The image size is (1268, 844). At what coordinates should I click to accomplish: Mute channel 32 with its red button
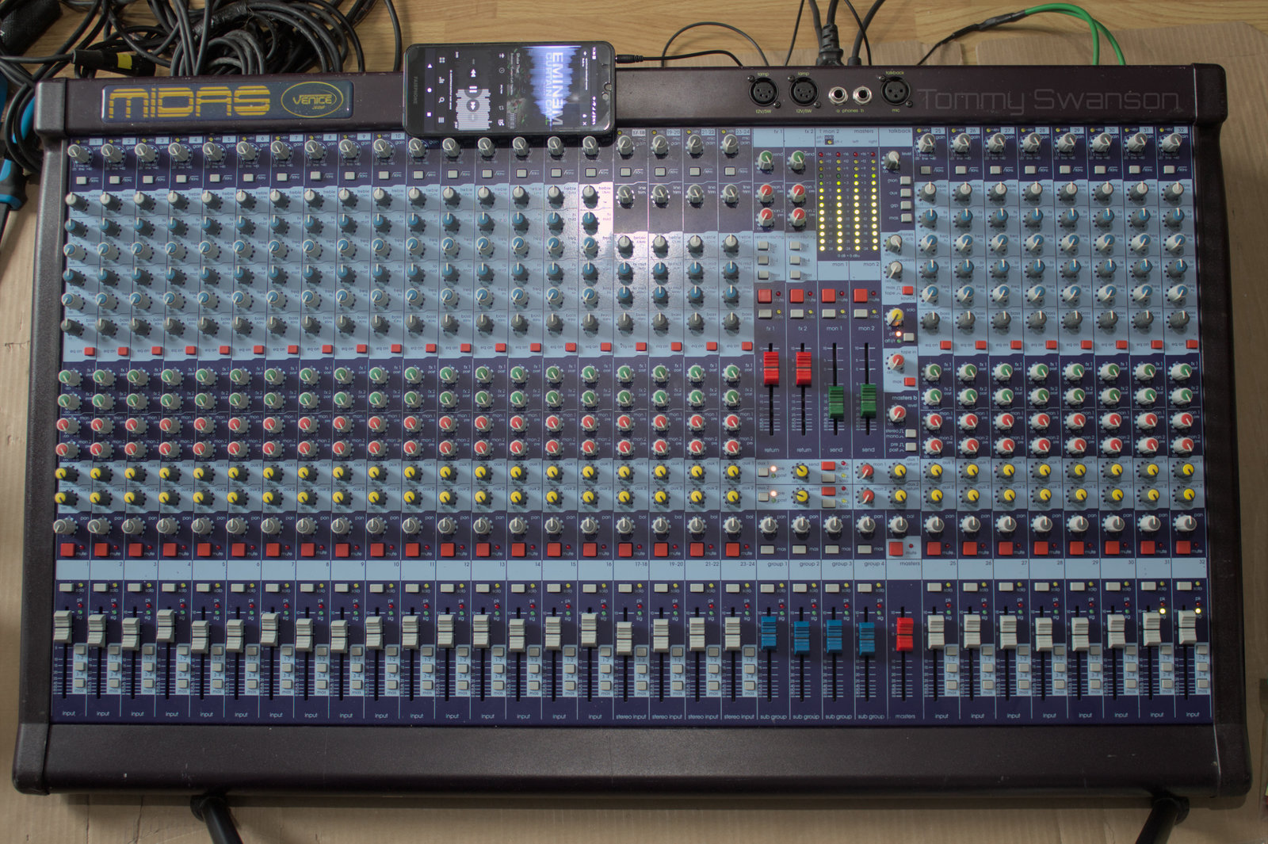[x=1183, y=548]
